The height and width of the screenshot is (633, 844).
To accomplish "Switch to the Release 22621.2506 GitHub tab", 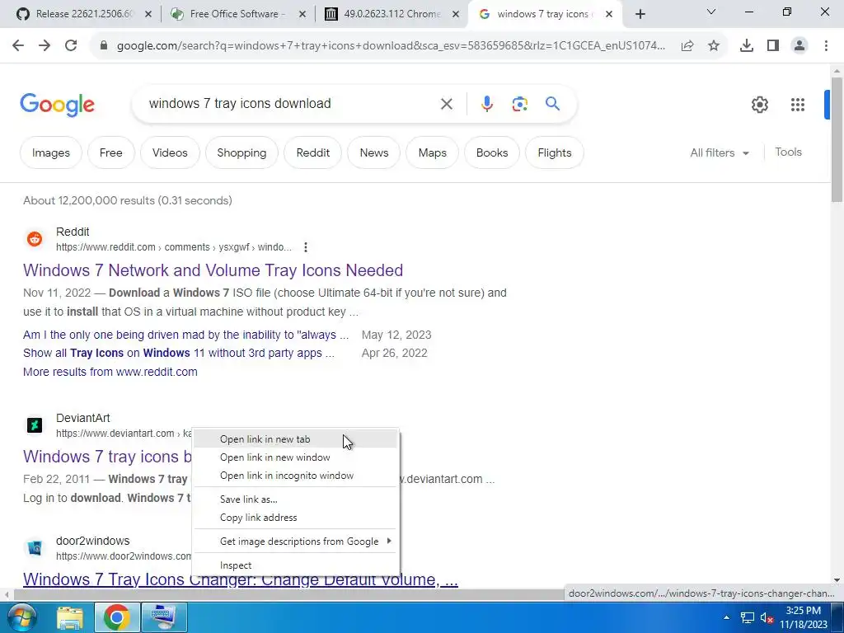I will pos(82,14).
